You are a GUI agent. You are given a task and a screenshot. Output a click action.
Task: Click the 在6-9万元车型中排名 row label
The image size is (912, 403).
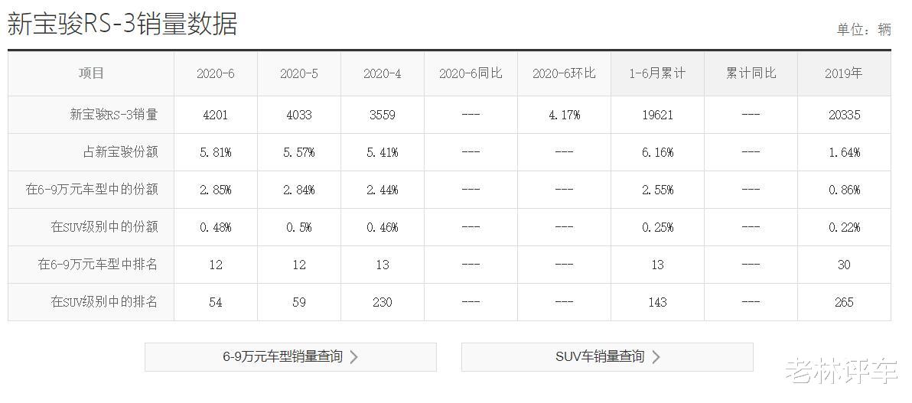click(x=98, y=265)
